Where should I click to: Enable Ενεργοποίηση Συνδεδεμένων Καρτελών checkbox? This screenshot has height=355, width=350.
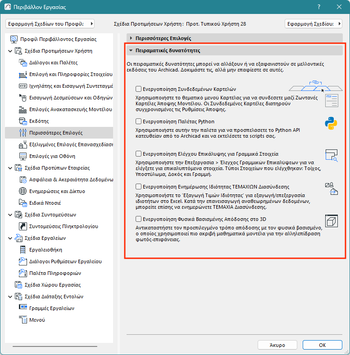[138, 89]
